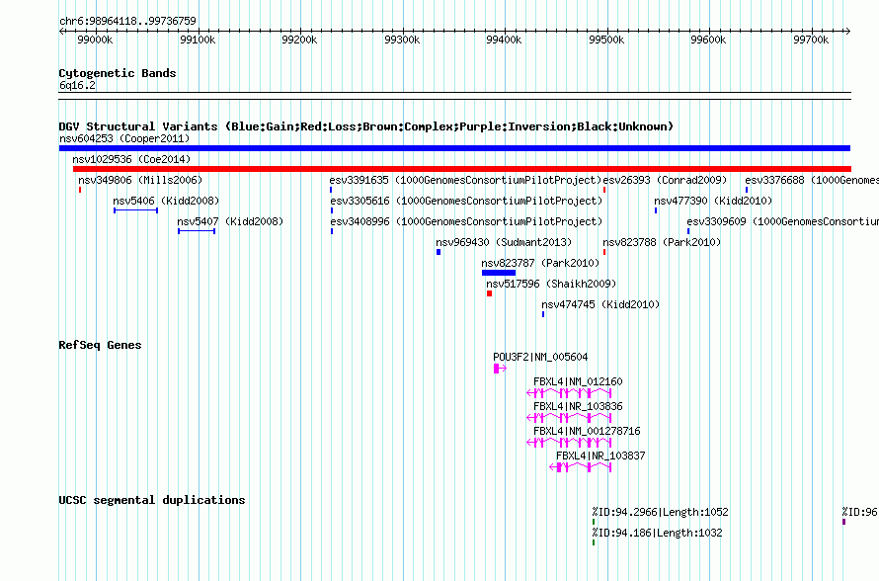Click the nsv5406 (Kidd2008) variant span
This screenshot has height=581, width=879.
pos(135,210)
